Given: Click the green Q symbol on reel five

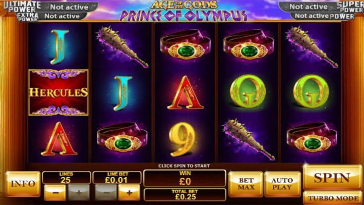Looking at the screenshot, I should [x=311, y=92].
